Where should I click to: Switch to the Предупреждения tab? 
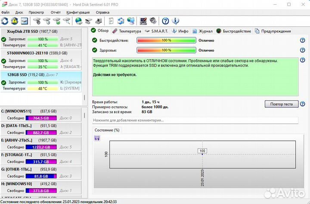273,31
